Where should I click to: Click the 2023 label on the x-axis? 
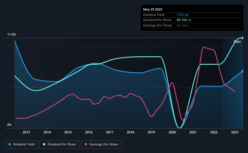[235, 132]
